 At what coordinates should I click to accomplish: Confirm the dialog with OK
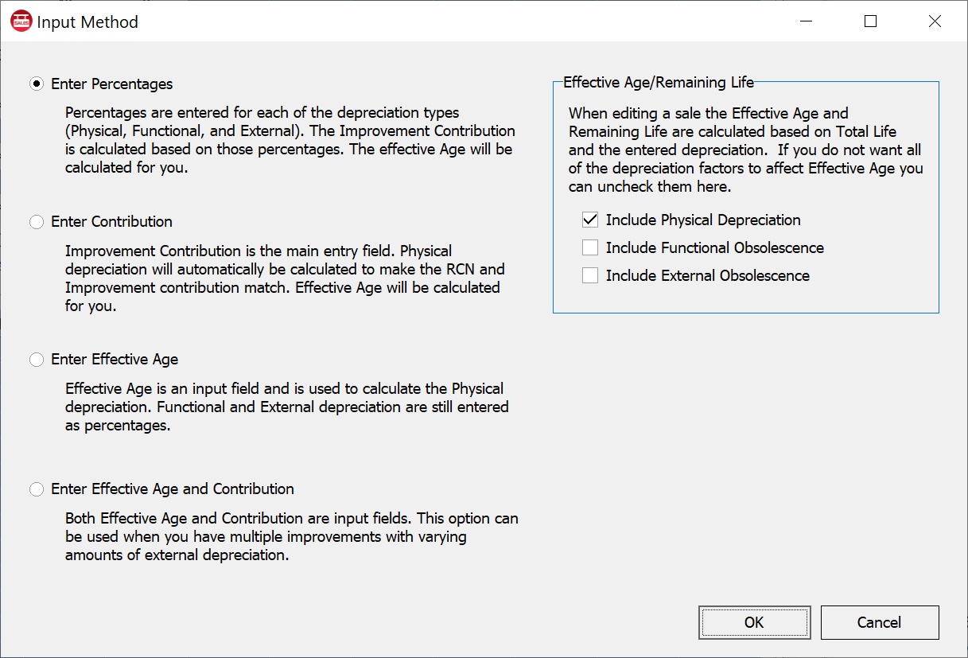(x=754, y=622)
